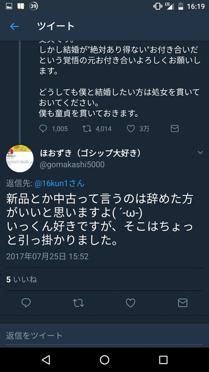This screenshot has width=209, height=372.
Task: Send ほおずき tweet via direct message icon
Action: (183, 303)
